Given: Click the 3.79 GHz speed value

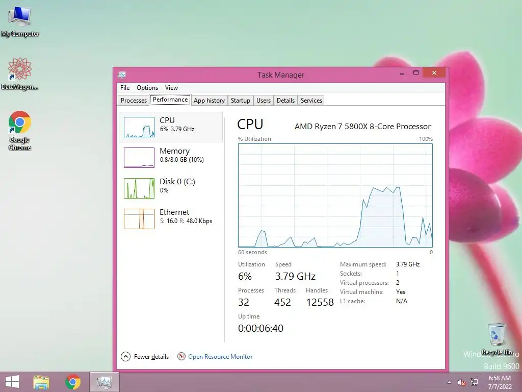Looking at the screenshot, I should point(295,276).
